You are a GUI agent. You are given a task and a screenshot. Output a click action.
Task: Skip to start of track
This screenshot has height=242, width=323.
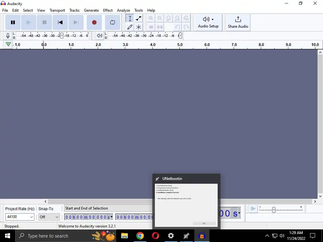pos(60,22)
